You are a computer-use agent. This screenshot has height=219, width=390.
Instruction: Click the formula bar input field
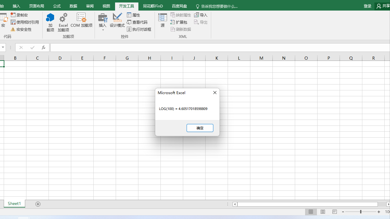pos(220,48)
